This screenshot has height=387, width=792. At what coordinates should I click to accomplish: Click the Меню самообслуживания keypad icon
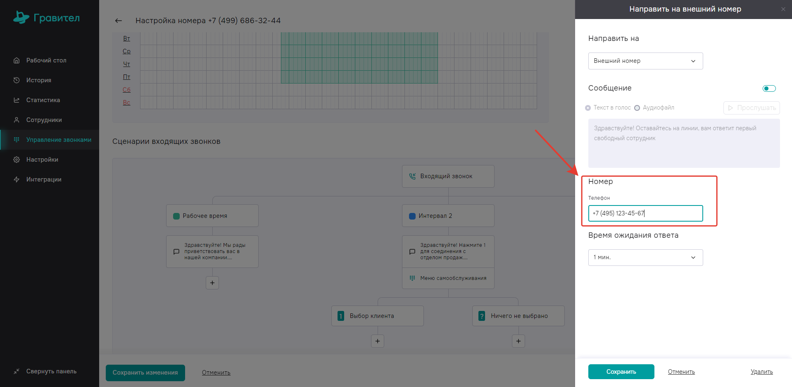(x=412, y=278)
